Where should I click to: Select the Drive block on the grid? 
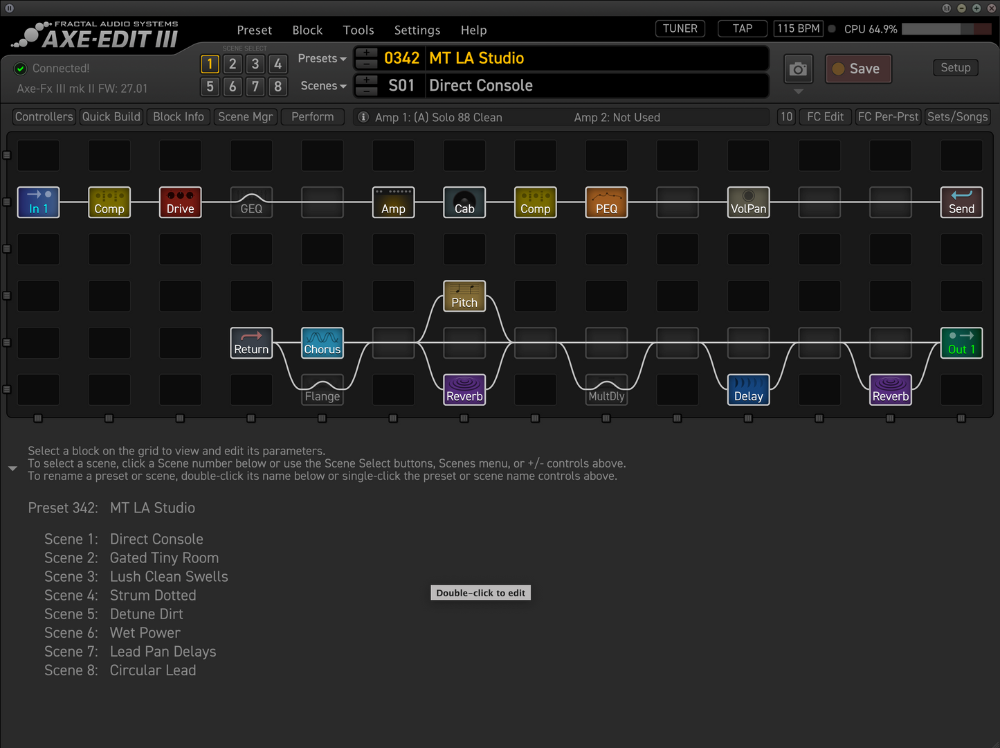click(x=180, y=202)
